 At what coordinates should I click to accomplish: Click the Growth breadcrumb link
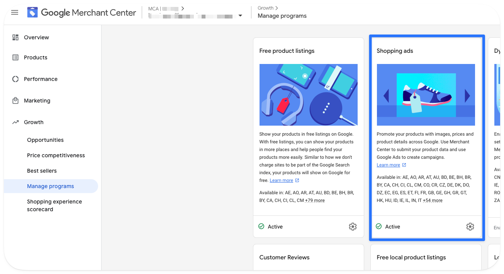265,8
